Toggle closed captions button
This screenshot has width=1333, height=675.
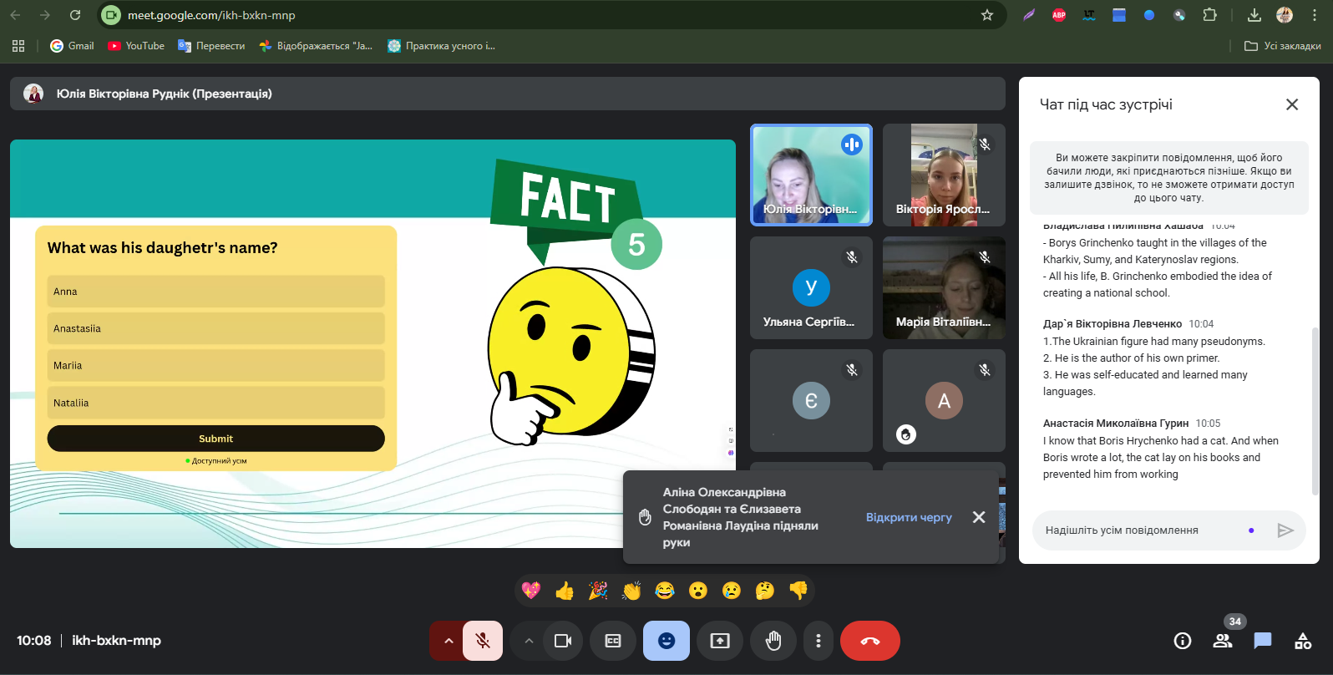coord(612,641)
